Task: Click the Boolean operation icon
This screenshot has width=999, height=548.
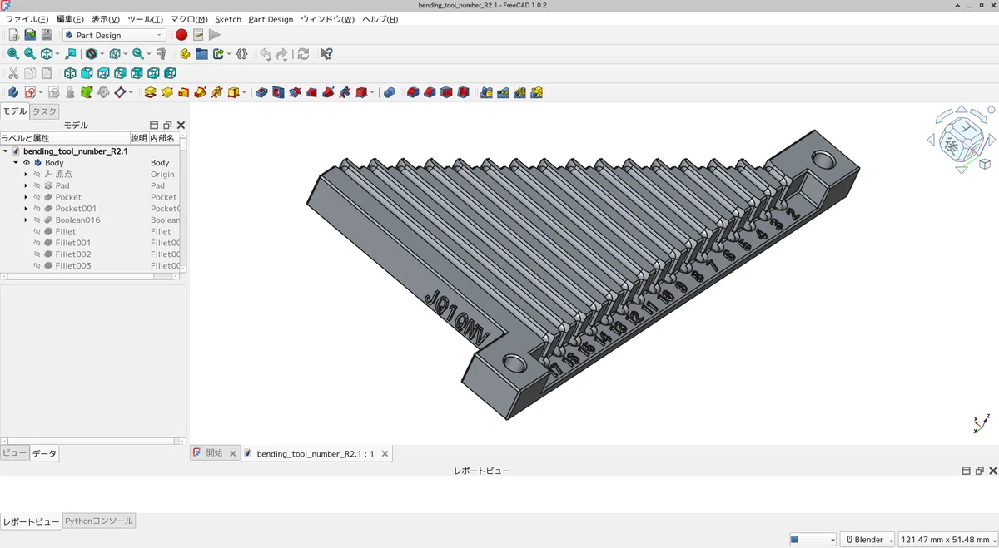Action: [x=389, y=92]
